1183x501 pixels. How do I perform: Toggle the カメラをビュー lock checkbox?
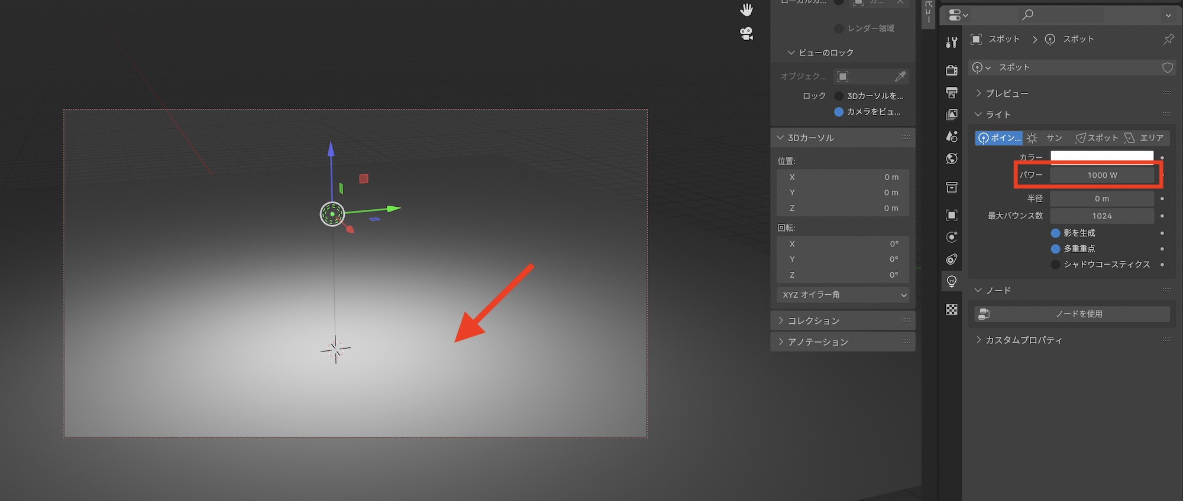click(839, 112)
